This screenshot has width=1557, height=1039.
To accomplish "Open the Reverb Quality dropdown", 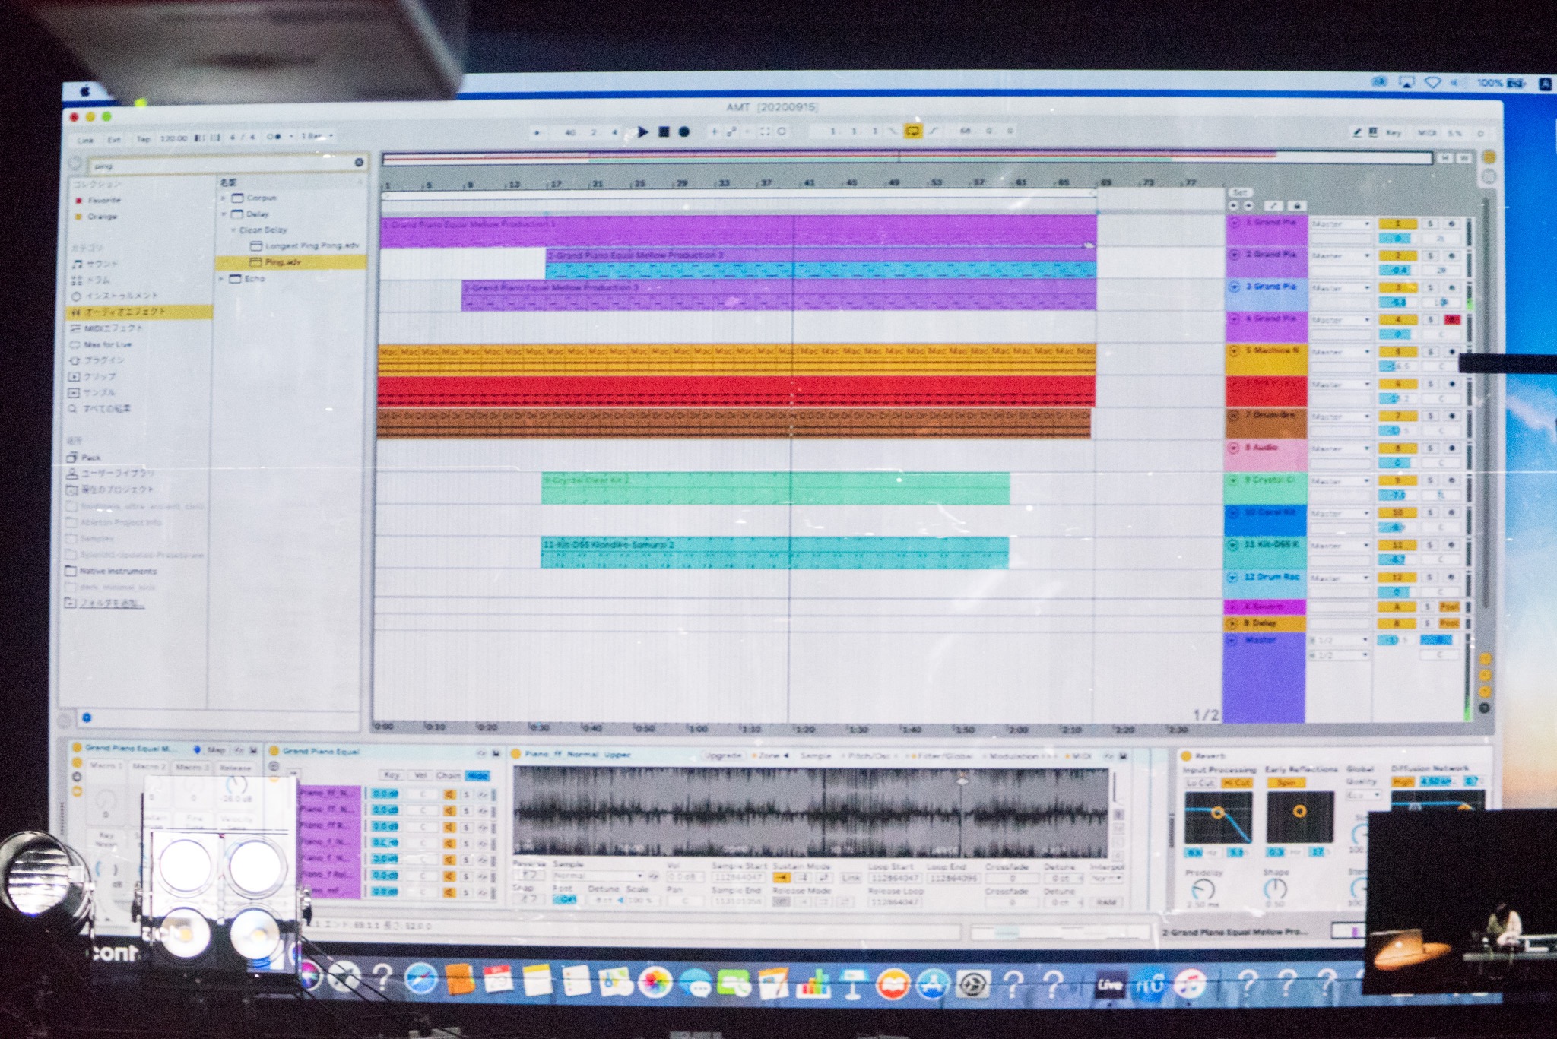I will click(x=1363, y=794).
